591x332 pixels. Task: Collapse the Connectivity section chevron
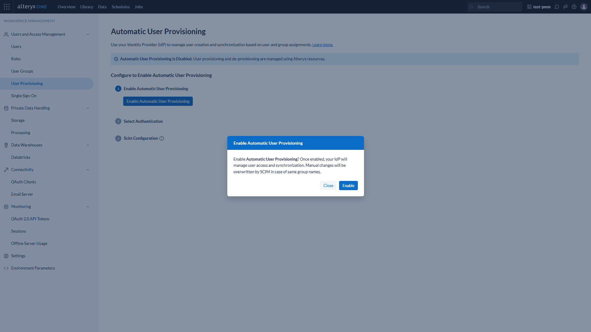pyautogui.click(x=88, y=170)
